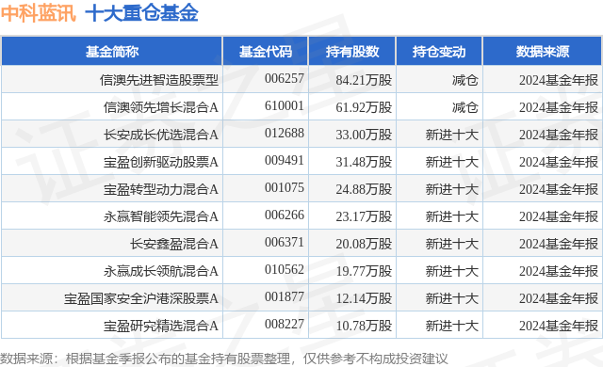Select the 数据来源 column header
603x367 pixels.
pyautogui.click(x=543, y=52)
